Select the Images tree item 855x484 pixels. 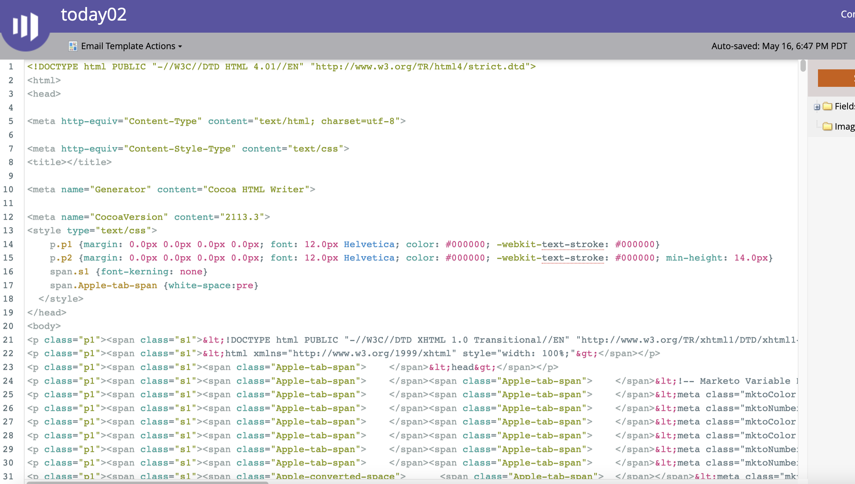(x=845, y=127)
